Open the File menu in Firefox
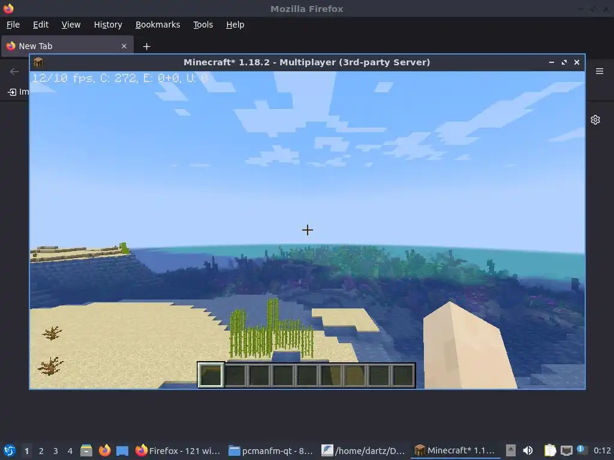 point(13,25)
